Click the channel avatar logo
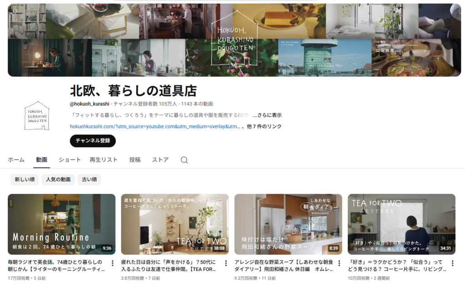 [x=36, y=115]
